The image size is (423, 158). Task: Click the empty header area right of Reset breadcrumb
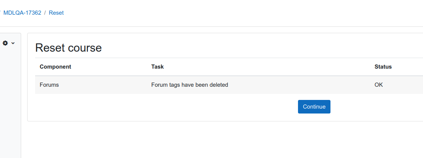tap(243, 13)
